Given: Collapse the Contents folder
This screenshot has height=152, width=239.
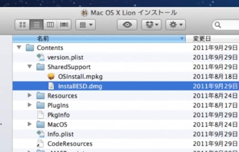Looking at the screenshot, I should (19, 47).
